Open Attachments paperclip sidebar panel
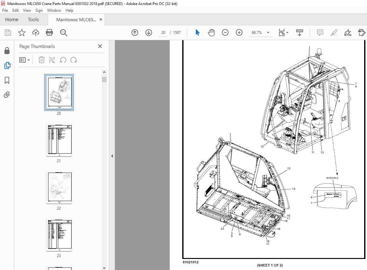 (x=7, y=95)
